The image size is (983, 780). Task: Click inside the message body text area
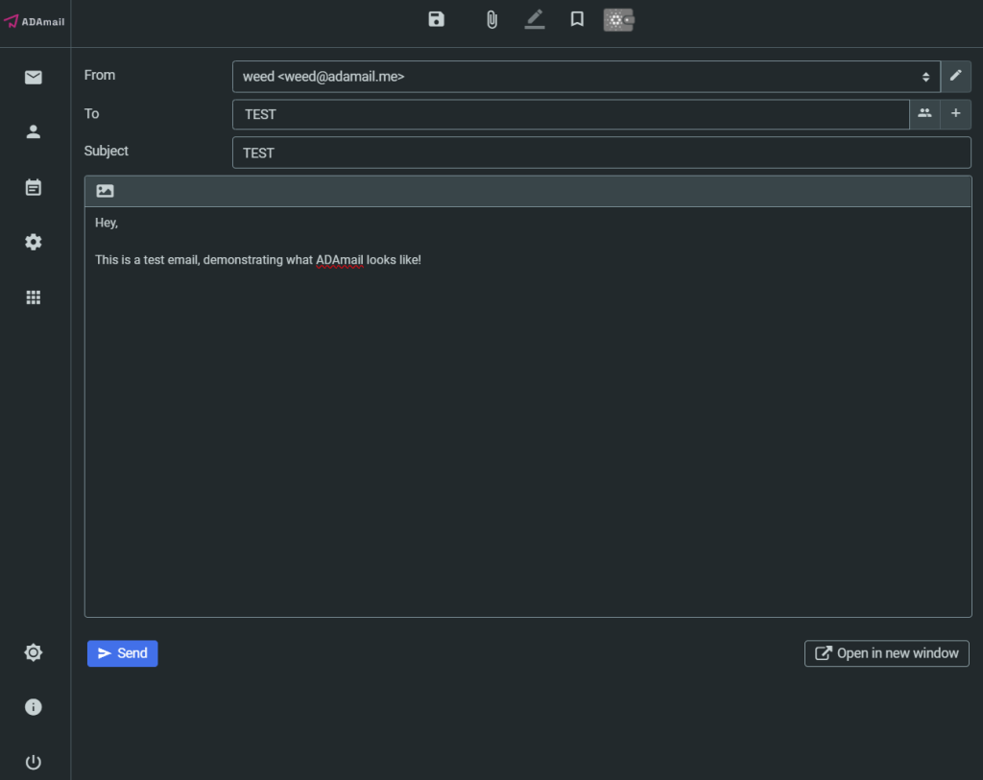528,412
